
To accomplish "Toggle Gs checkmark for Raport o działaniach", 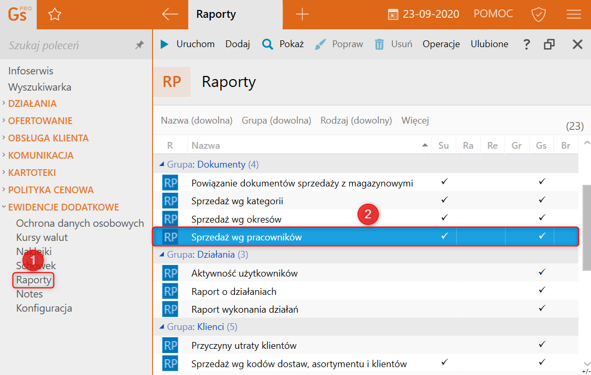I will 542,290.
